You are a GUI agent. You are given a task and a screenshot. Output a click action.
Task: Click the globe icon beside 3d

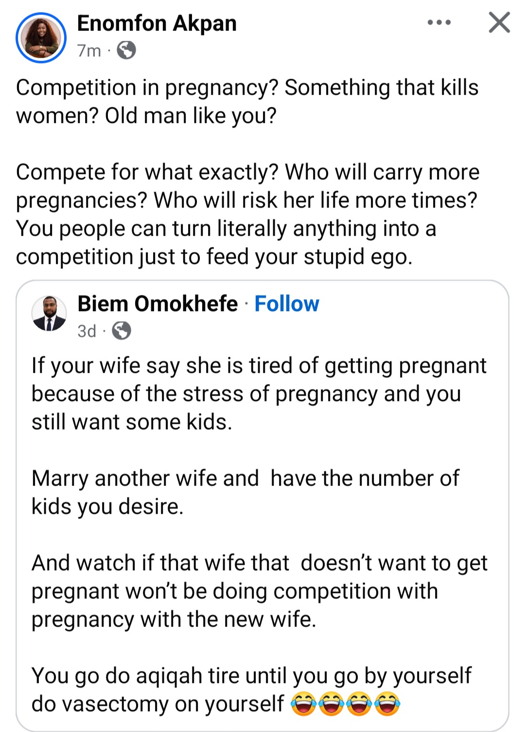point(122,331)
